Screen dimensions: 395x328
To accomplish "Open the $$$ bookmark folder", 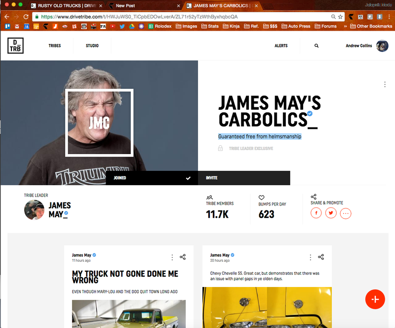I will pyautogui.click(x=270, y=26).
